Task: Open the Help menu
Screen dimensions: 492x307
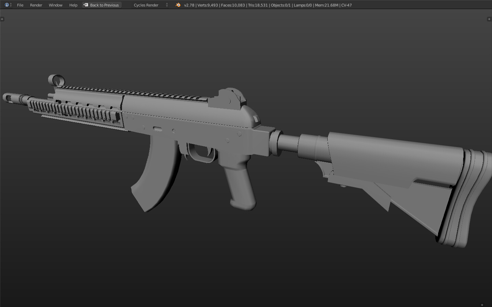Action: coord(73,5)
